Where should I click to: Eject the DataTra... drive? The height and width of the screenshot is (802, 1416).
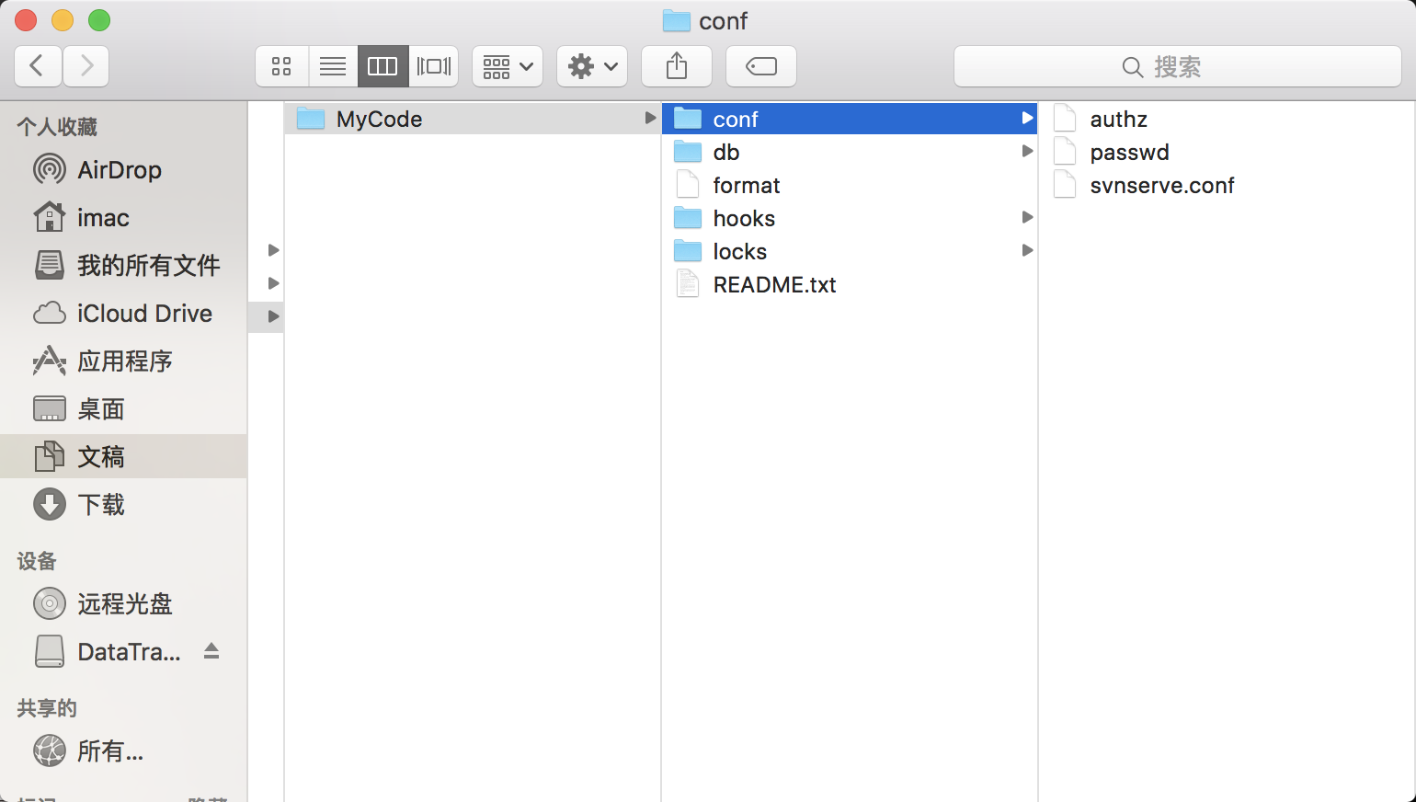(211, 651)
